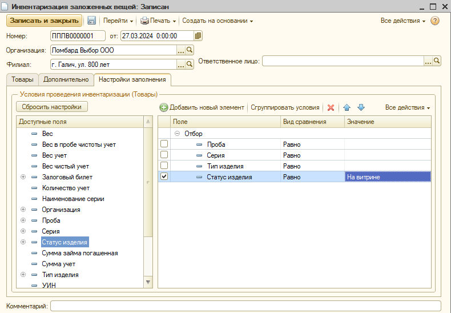
Task: Select Вес чистый учет field
Action: (66, 166)
